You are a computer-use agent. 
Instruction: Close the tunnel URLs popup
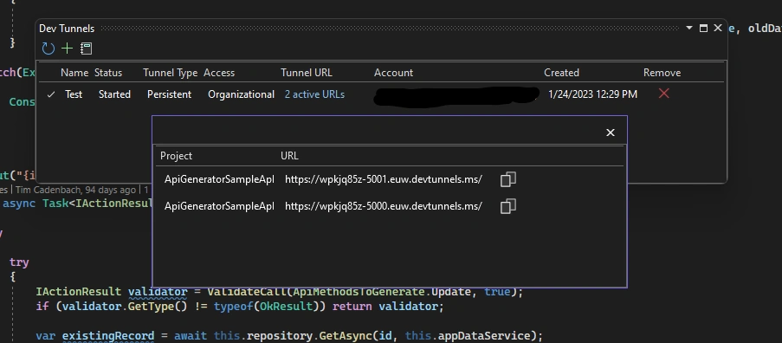coord(611,133)
